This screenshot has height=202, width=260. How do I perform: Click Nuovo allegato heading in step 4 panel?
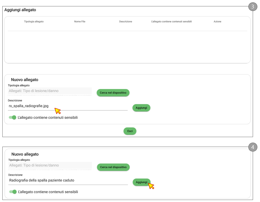click(x=25, y=154)
